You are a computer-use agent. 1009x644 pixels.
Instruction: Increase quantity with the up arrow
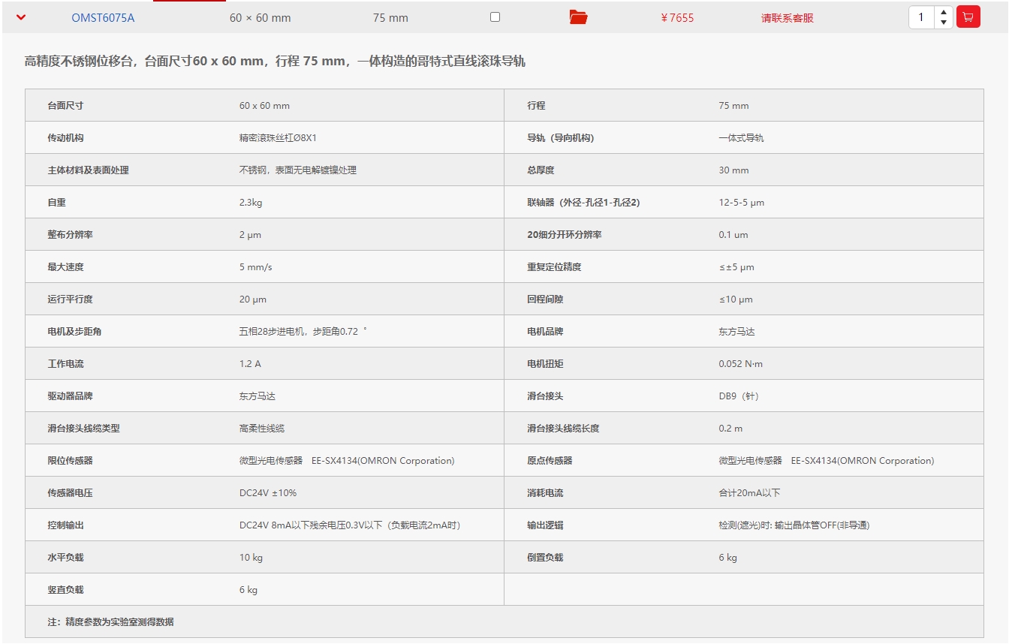944,12
